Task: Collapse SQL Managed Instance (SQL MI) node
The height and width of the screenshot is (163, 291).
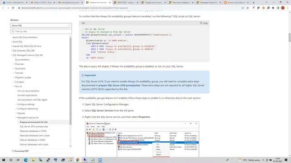Action: point(11,55)
